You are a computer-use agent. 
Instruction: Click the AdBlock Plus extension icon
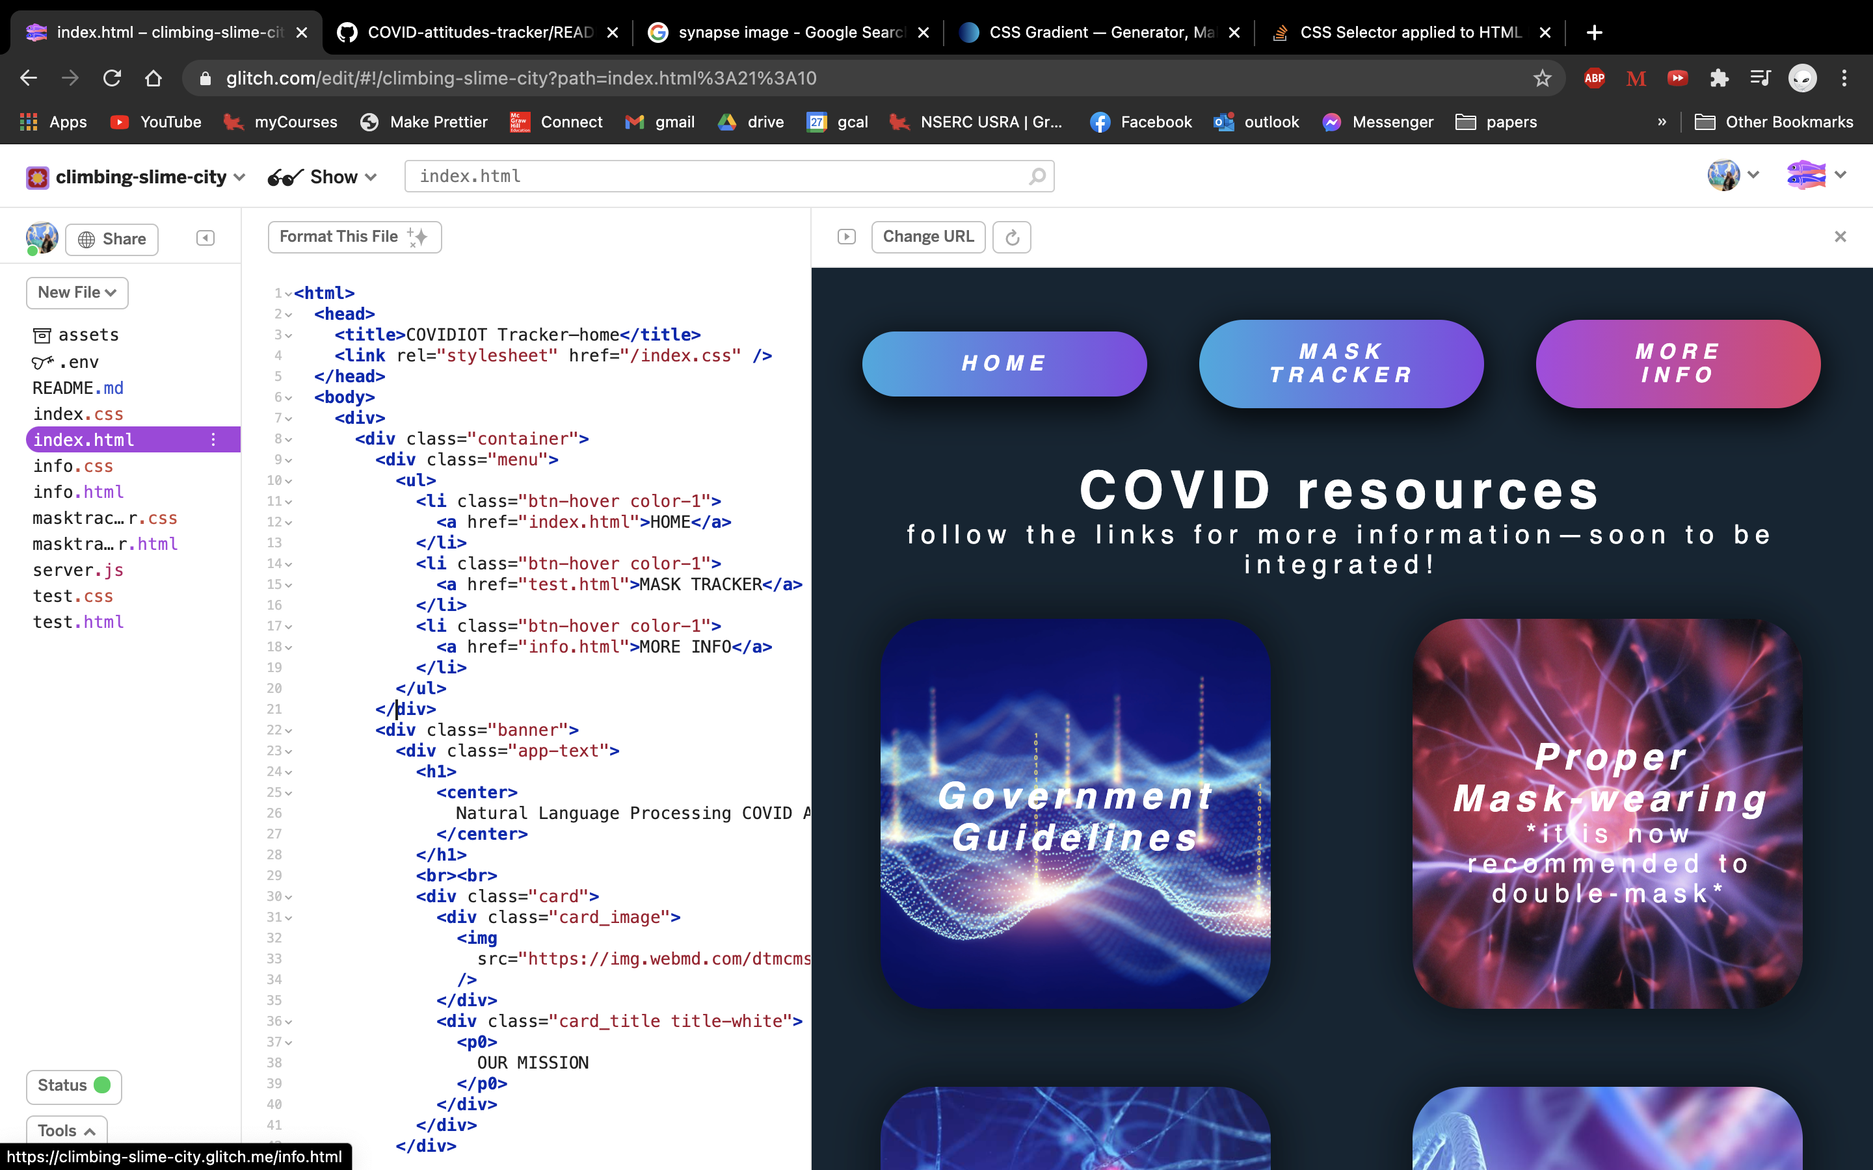1595,78
